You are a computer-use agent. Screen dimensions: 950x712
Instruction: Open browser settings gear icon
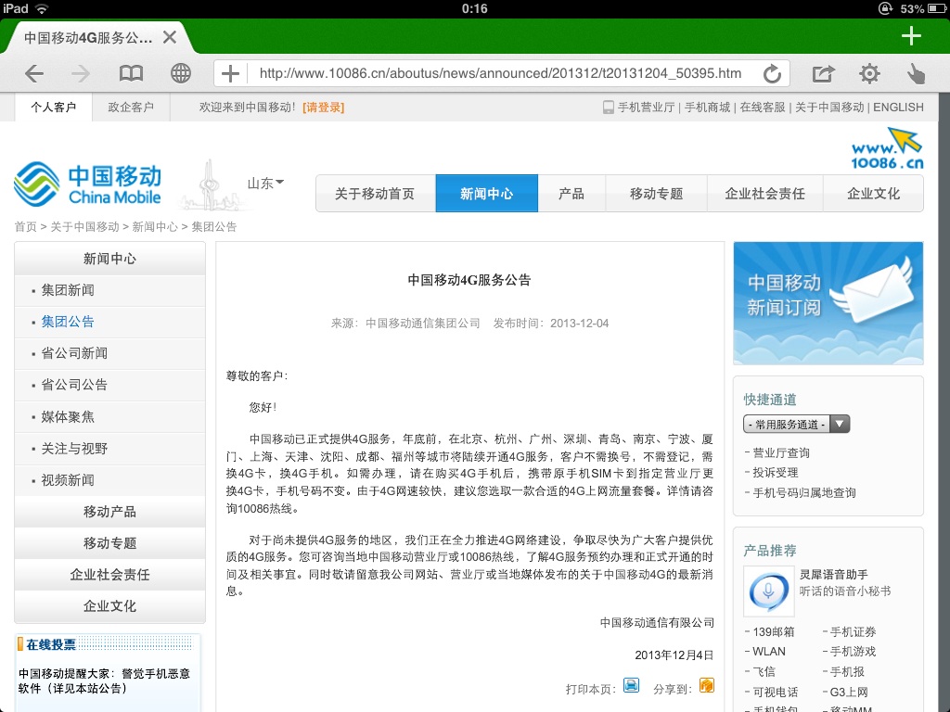tap(869, 74)
